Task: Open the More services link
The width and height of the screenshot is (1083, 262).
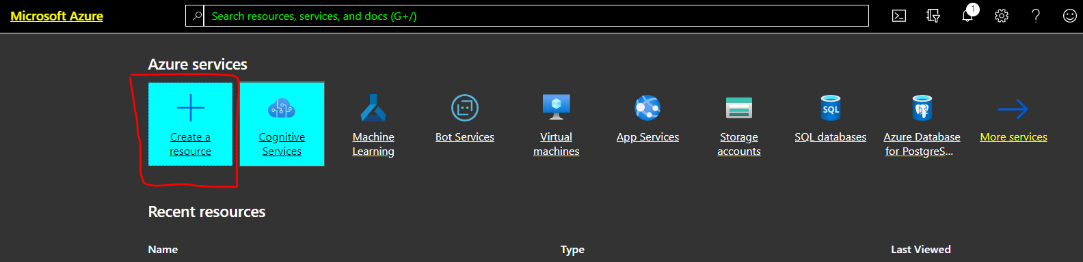Action: click(x=1013, y=137)
